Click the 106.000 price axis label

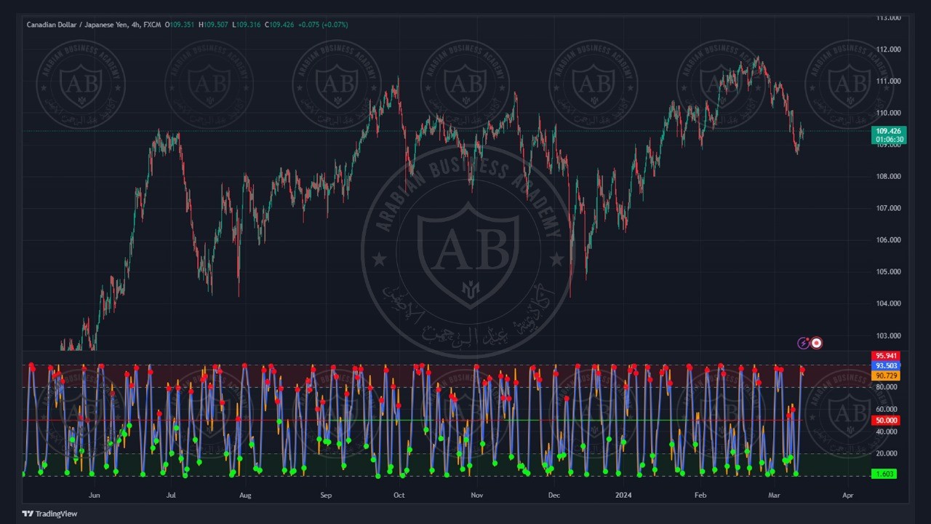coord(888,240)
